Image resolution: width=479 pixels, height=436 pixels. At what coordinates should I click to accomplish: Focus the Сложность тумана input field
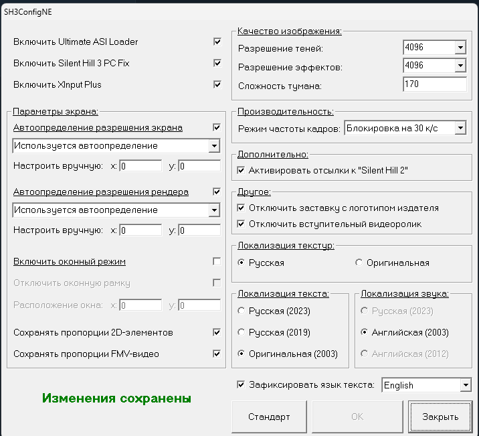pyautogui.click(x=435, y=84)
